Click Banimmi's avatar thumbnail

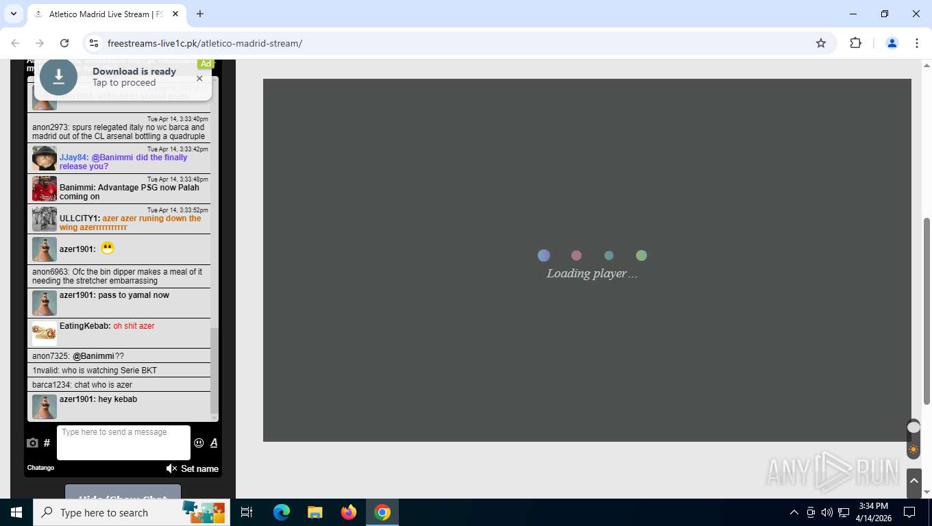[45, 188]
